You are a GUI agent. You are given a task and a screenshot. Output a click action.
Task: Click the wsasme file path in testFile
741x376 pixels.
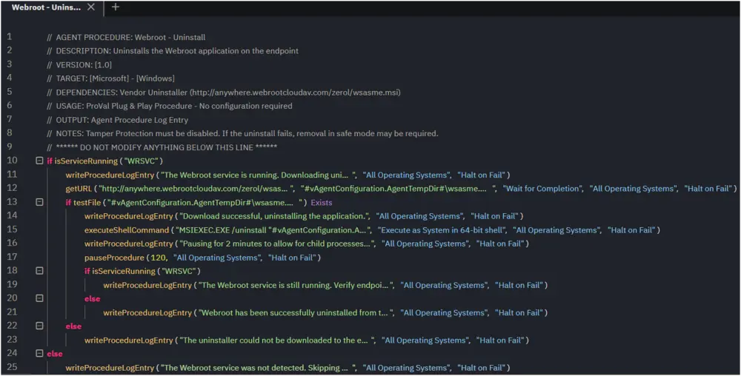click(205, 202)
